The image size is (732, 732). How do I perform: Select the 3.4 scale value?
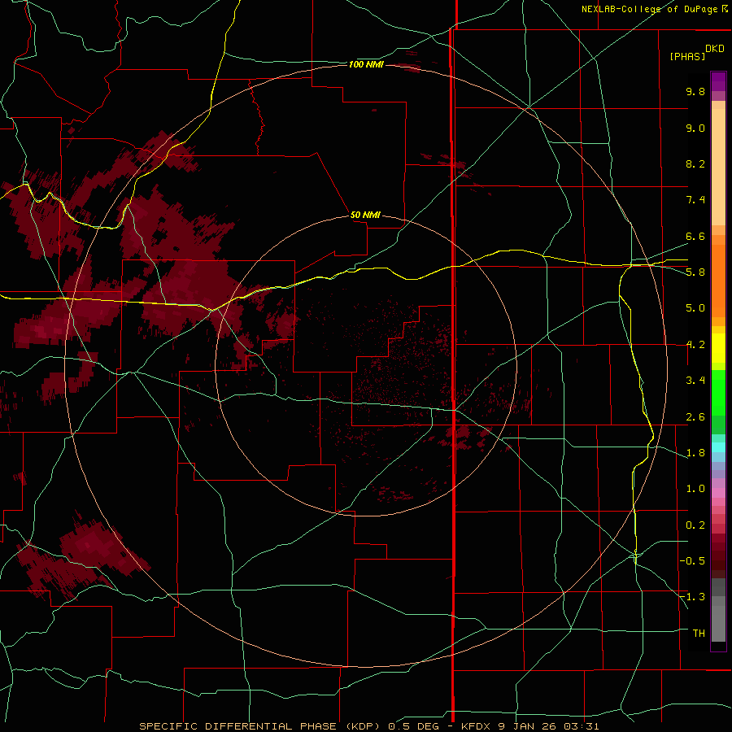click(x=695, y=381)
